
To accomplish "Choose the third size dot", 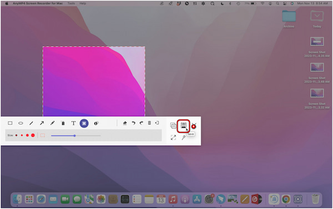I will (x=27, y=135).
